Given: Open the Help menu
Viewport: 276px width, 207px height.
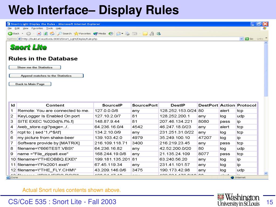Looking at the screenshot, I should [58, 28].
